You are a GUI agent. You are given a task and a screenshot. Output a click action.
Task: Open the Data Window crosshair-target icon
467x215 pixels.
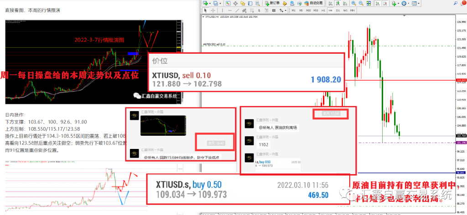pos(235,3)
